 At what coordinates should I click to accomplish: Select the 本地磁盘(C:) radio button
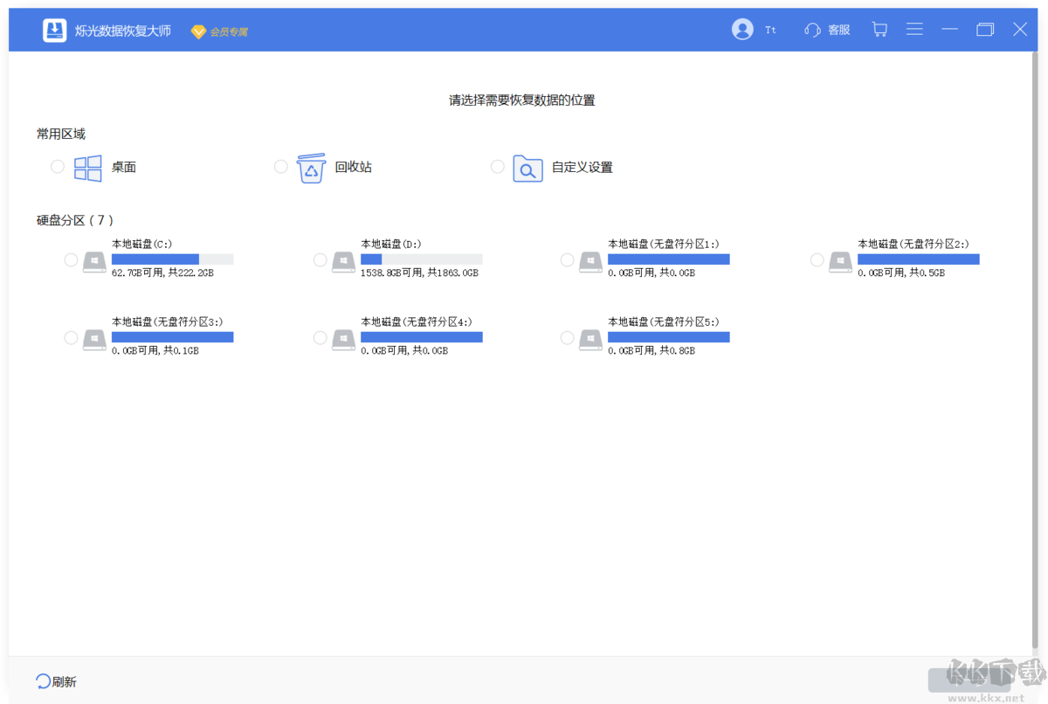point(70,259)
